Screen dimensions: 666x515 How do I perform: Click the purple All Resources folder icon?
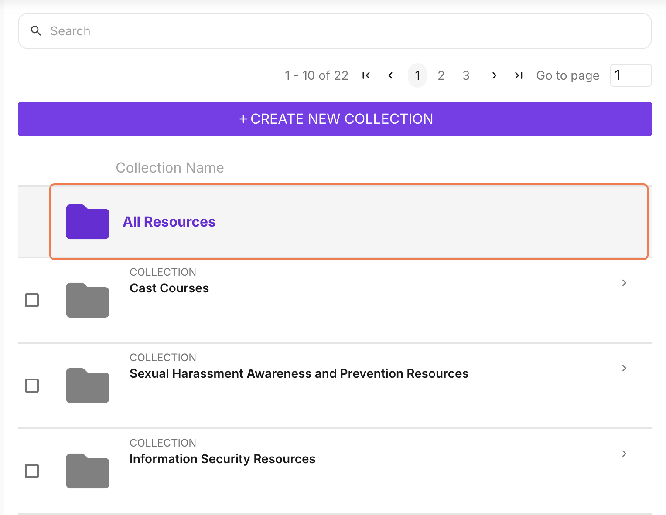pos(88,222)
